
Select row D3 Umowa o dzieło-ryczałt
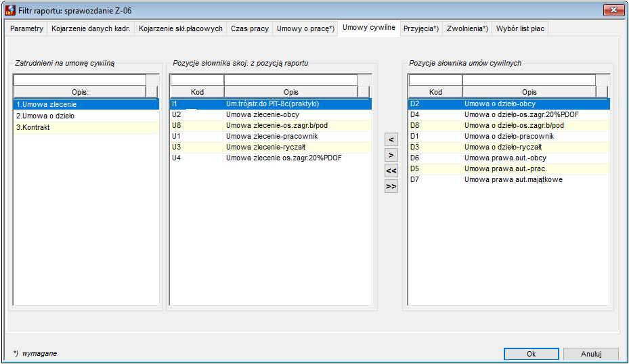pyautogui.click(x=509, y=147)
